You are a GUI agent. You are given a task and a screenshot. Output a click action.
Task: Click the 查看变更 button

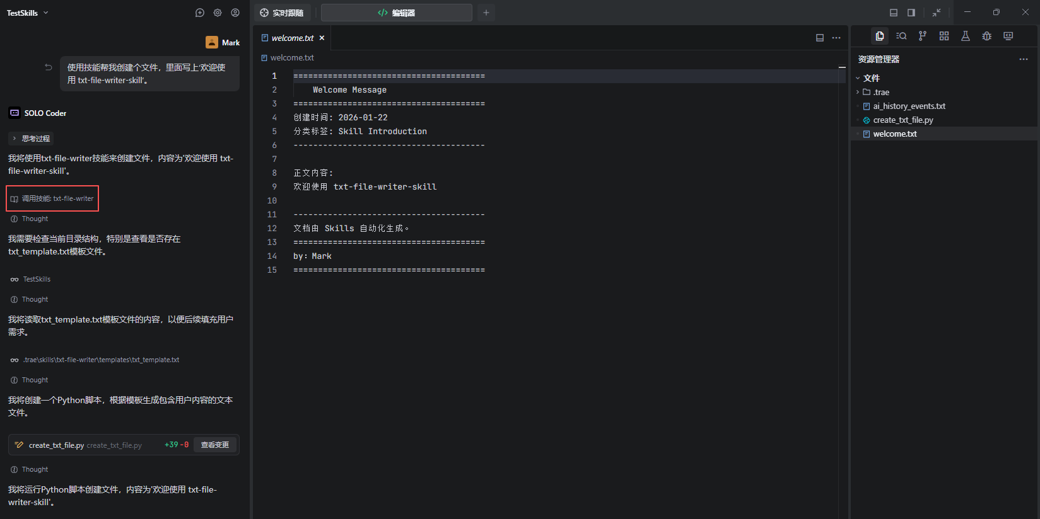[x=215, y=445]
